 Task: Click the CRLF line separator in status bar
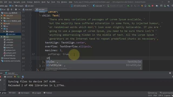(155, 95)
